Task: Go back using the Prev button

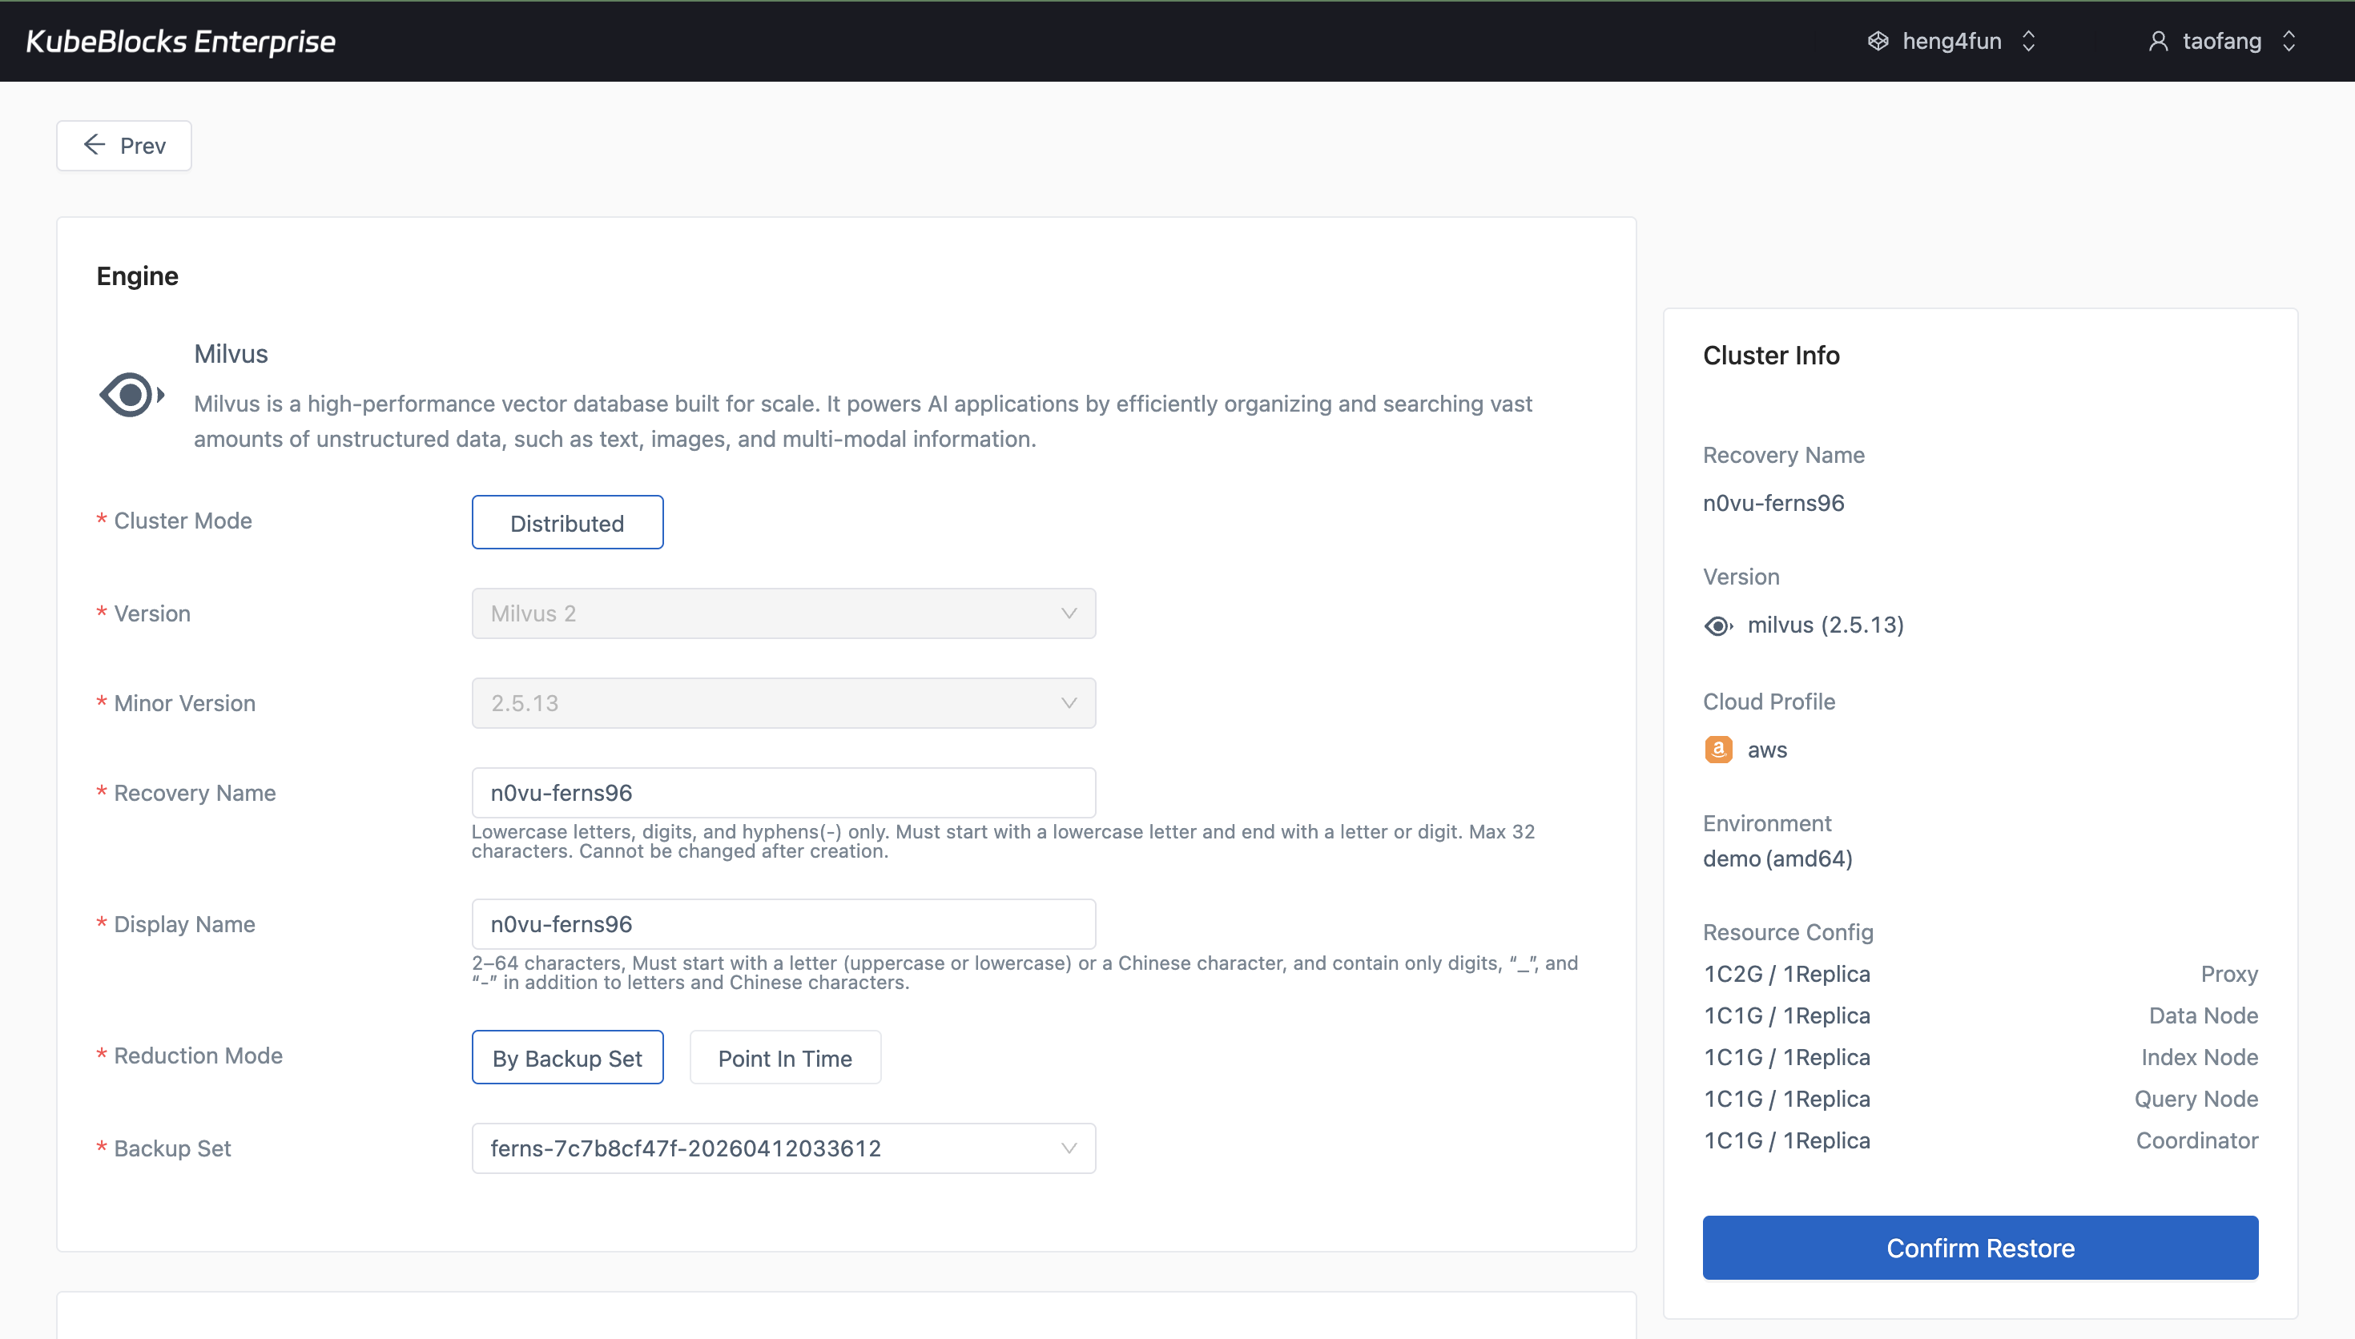Action: tap(123, 144)
